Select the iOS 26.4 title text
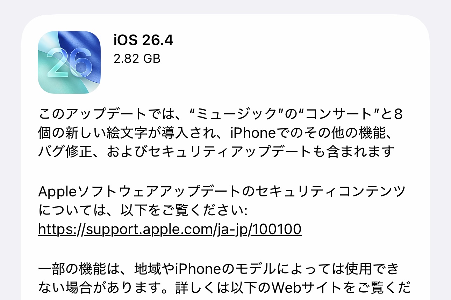The height and width of the screenshot is (300, 451). point(143,40)
